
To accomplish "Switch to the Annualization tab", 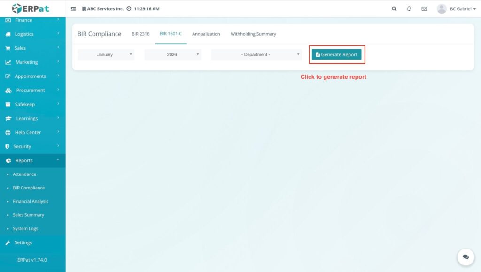I will (x=206, y=34).
